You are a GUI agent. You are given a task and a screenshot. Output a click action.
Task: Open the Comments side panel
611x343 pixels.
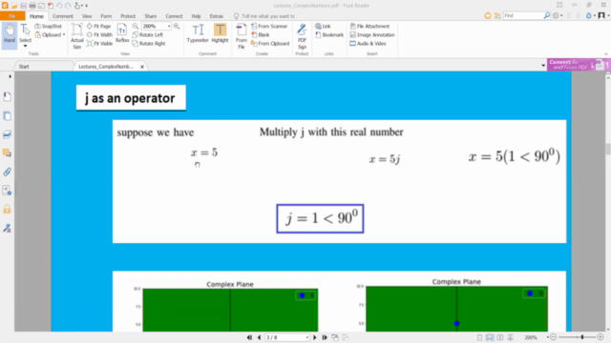[x=7, y=152]
